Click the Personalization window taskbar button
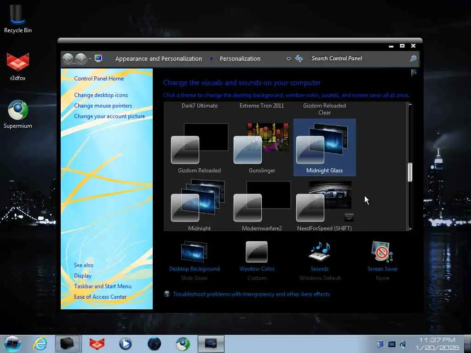Screen dimensions: 471x353 click(211, 344)
